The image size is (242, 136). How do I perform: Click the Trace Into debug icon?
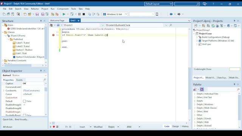[89, 14]
